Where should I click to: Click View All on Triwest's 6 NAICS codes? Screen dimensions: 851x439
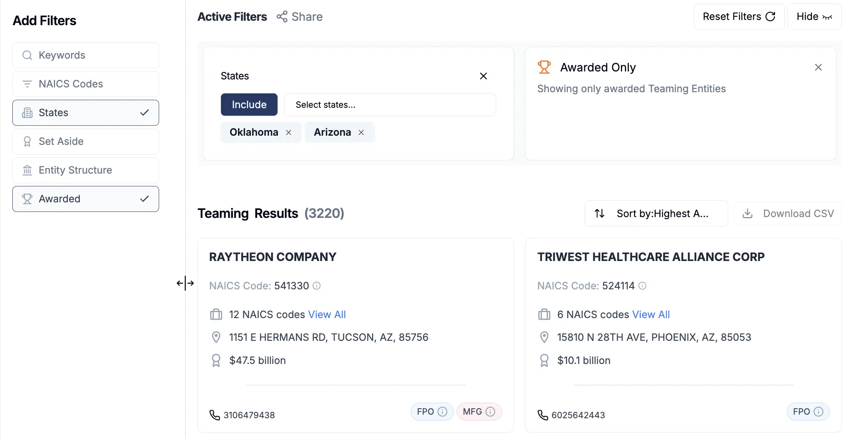(x=651, y=314)
